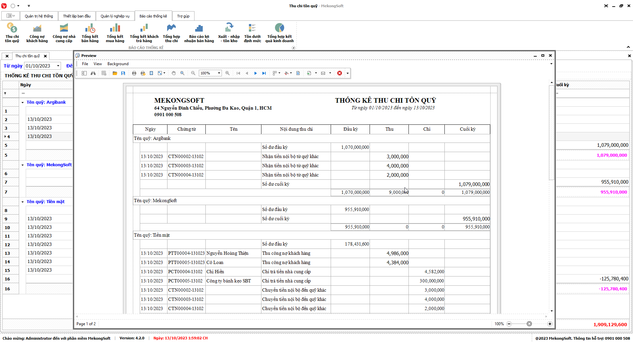The image size is (633, 342).
Task: Open Tổng hợp kết quả kinh doanh report
Action: point(279,34)
